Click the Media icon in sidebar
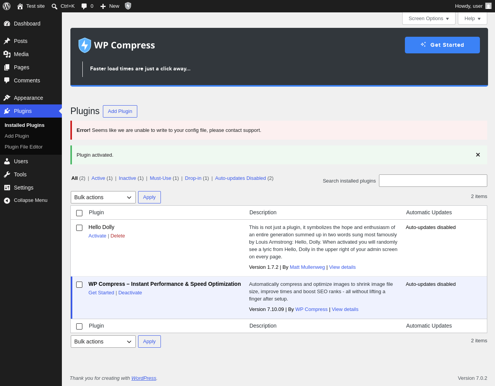The width and height of the screenshot is (495, 386). tap(7, 54)
